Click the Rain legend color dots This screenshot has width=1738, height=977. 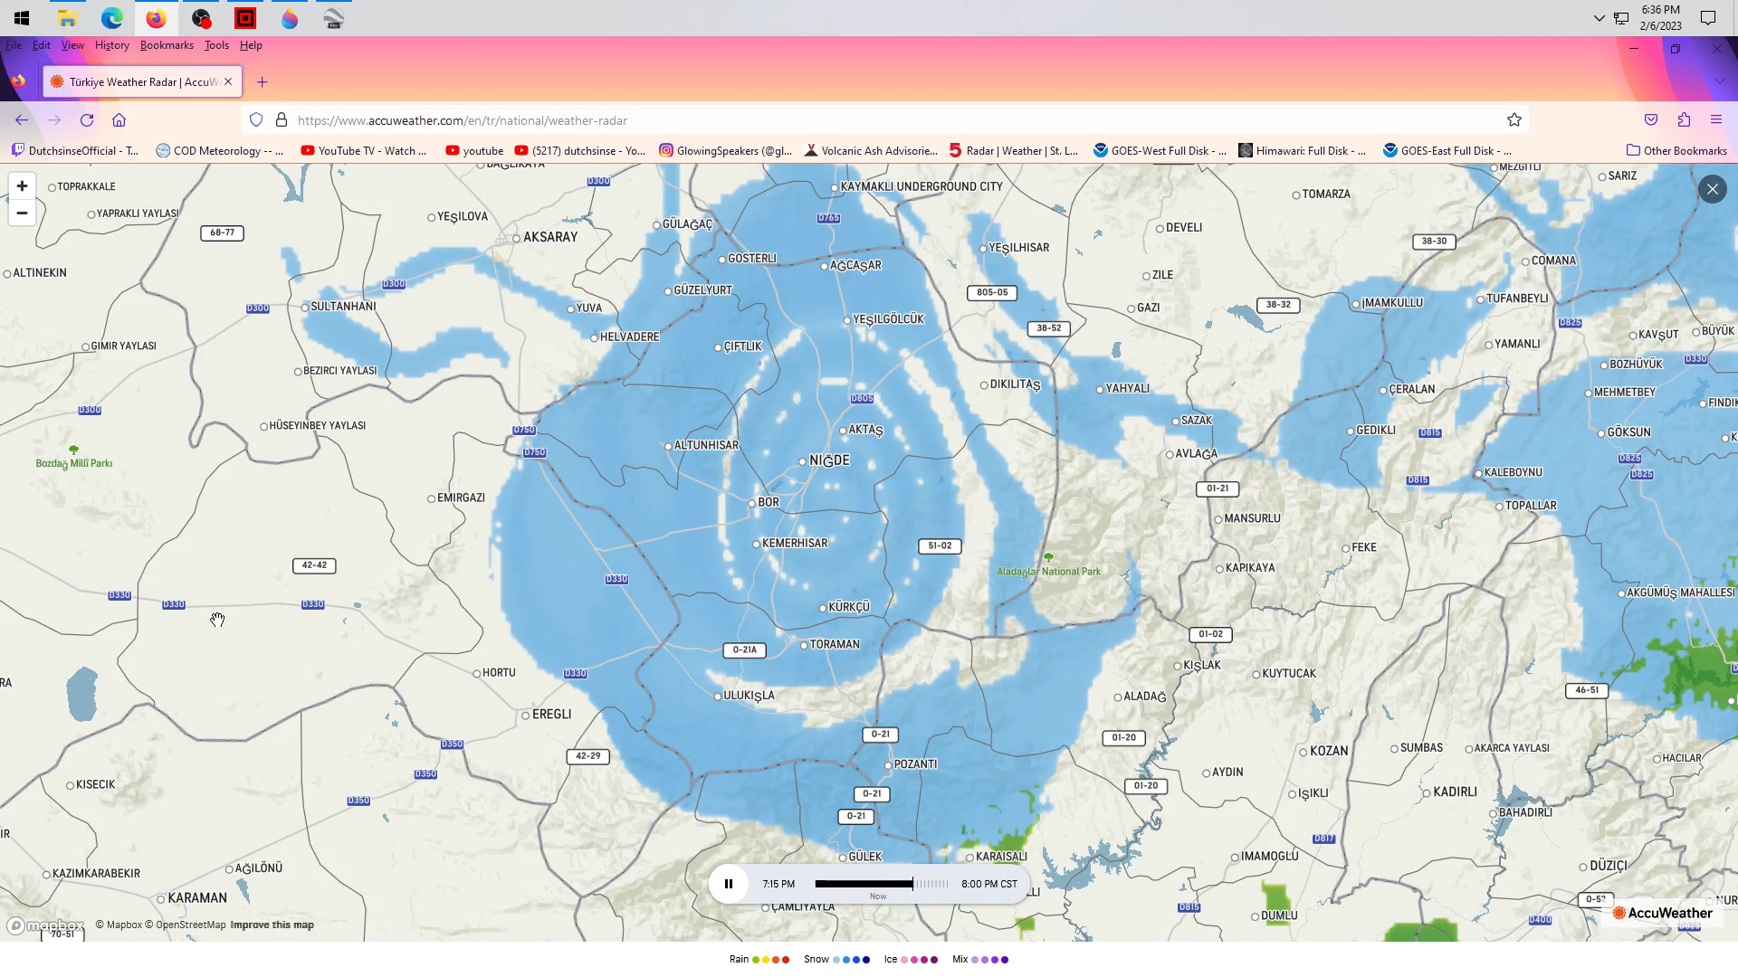tap(771, 960)
